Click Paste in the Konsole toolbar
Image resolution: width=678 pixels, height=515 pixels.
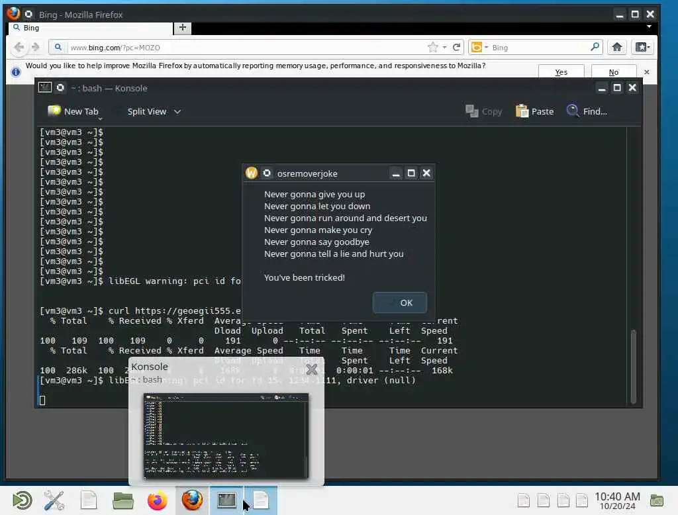[x=534, y=112]
